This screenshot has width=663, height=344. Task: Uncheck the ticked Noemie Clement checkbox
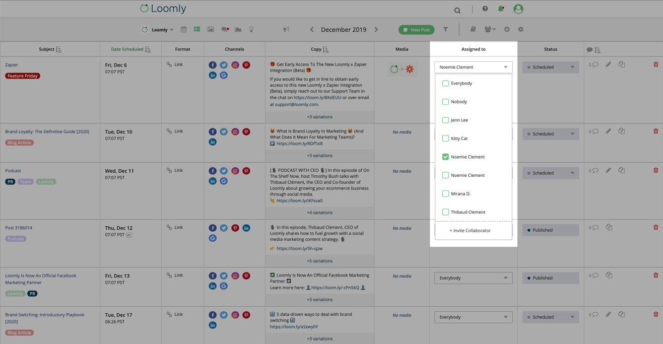445,157
